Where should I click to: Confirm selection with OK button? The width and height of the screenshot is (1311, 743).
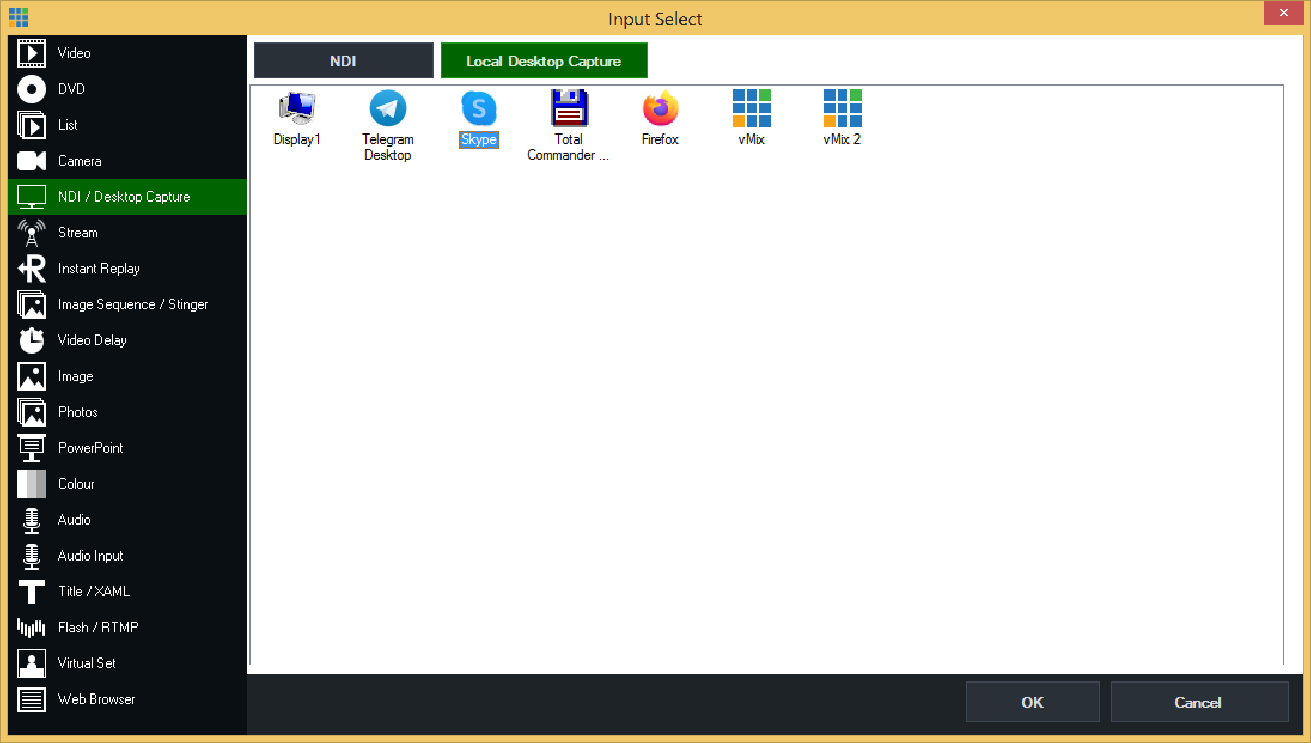point(1033,702)
